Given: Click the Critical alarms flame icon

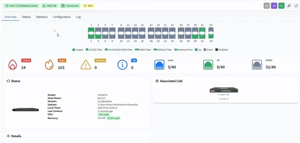Looking at the screenshot, I should (x=13, y=64).
